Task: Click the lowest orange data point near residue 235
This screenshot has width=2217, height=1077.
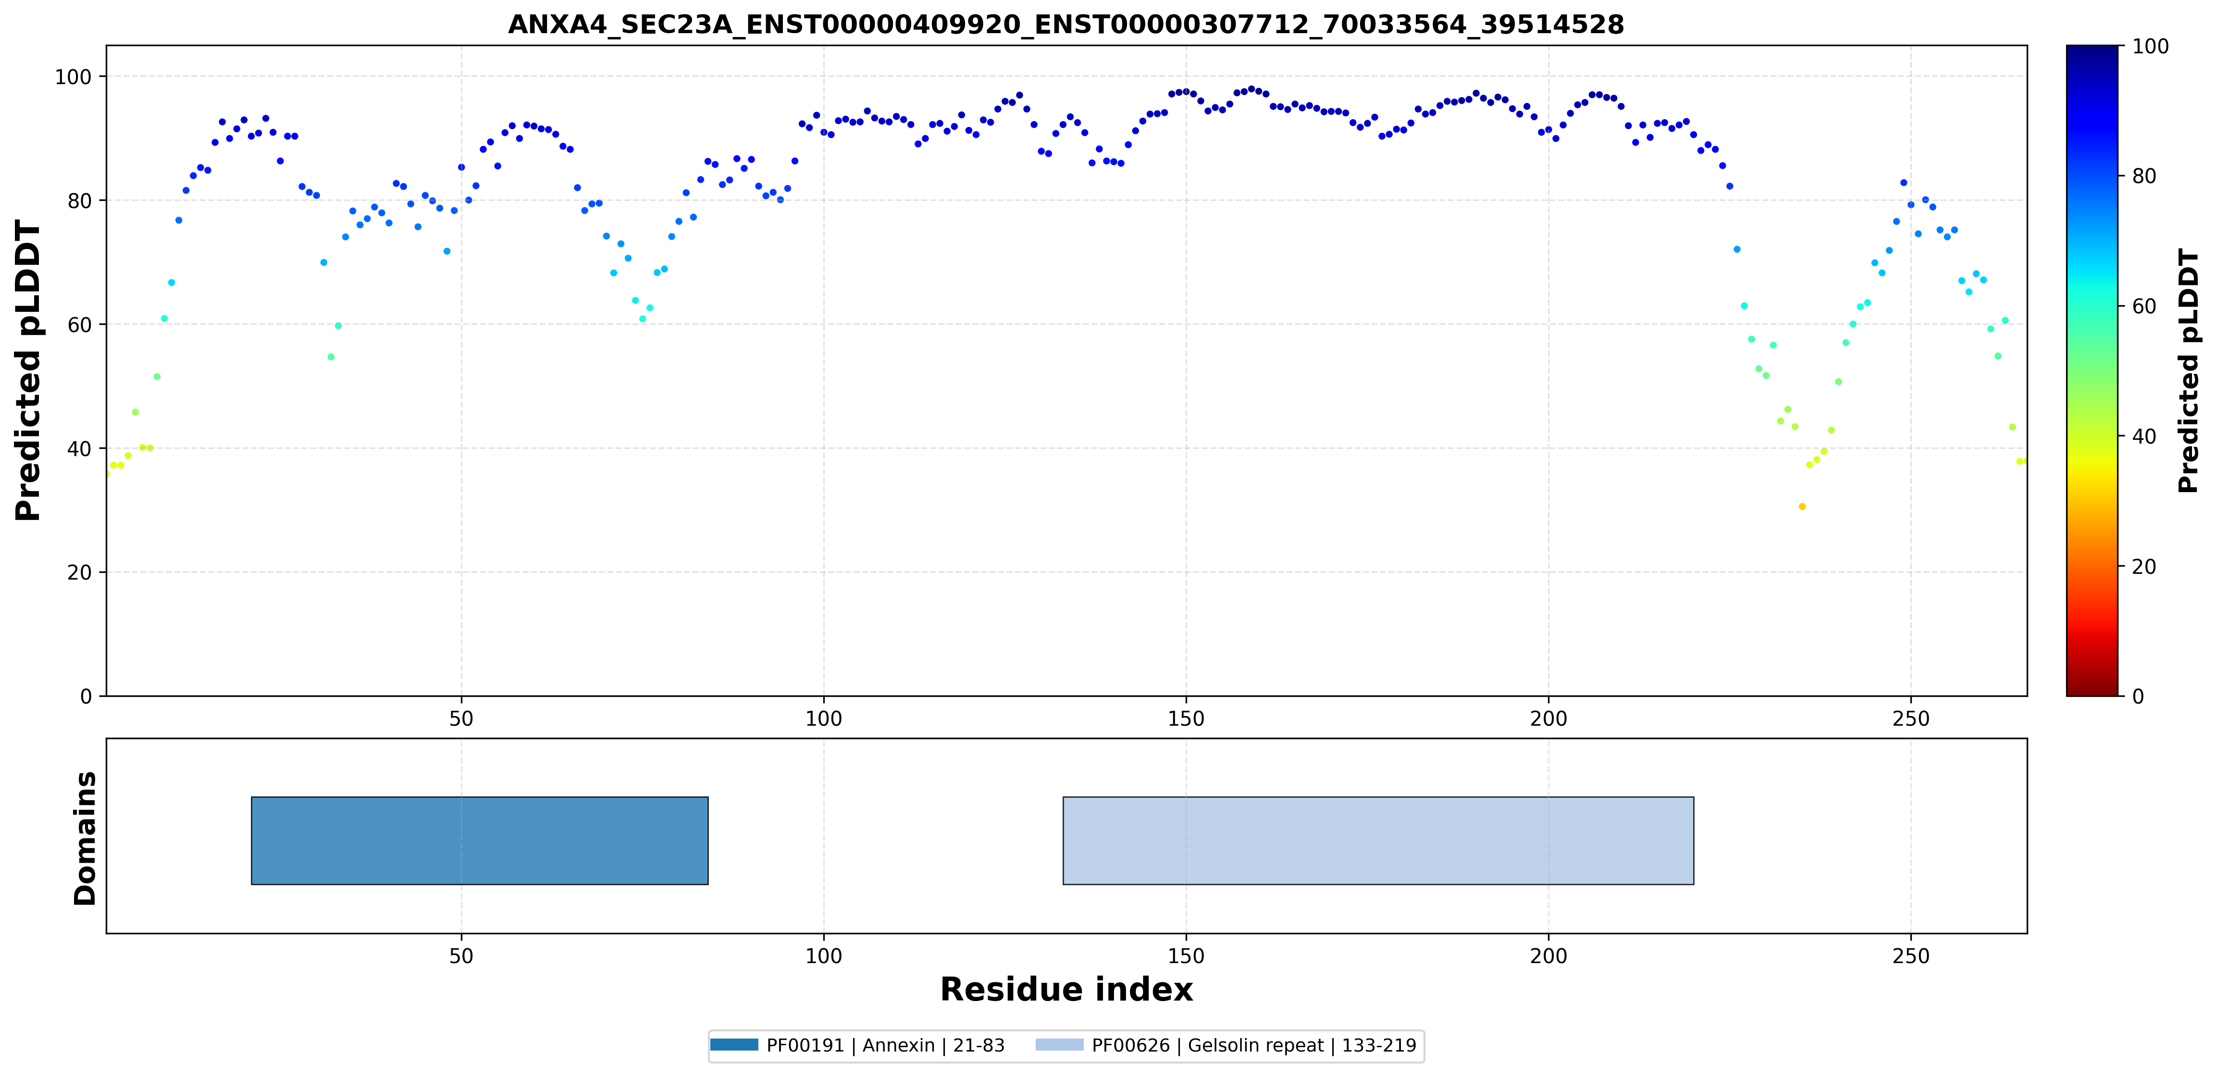Action: [1802, 506]
